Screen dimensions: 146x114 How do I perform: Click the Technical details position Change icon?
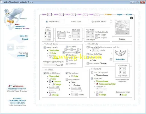[50, 58]
